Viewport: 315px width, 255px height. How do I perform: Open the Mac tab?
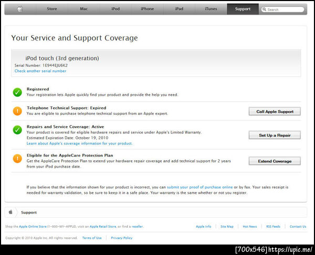click(x=84, y=9)
